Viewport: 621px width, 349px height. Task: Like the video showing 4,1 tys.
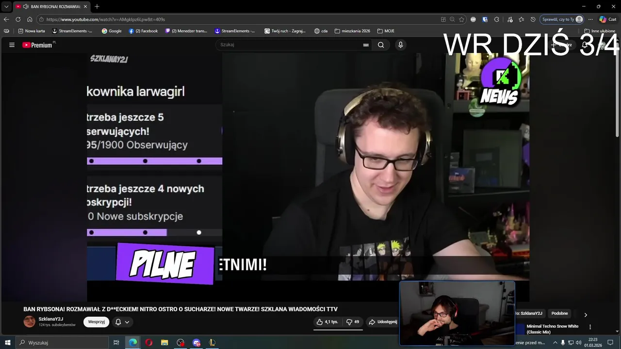click(327, 322)
